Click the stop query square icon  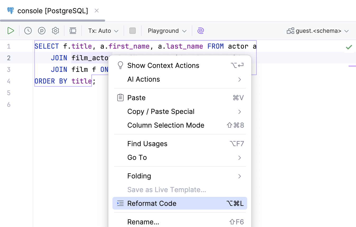[x=133, y=31]
